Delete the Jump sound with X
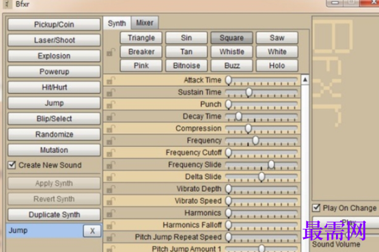This screenshot has height=252, width=379. (x=92, y=231)
